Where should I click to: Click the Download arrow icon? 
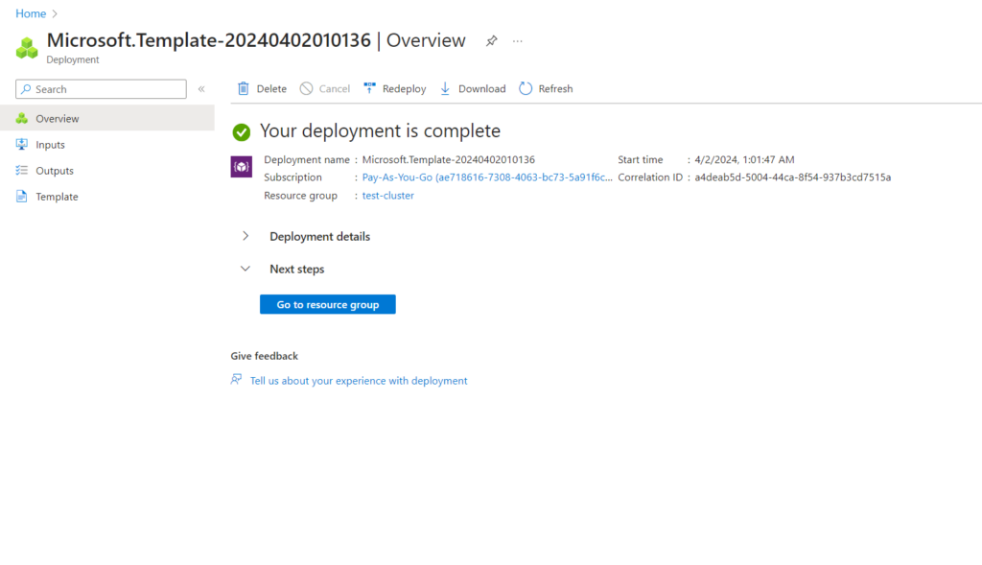point(445,88)
